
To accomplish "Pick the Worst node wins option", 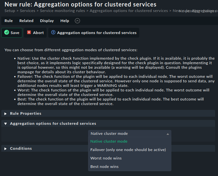I will coord(106,158).
